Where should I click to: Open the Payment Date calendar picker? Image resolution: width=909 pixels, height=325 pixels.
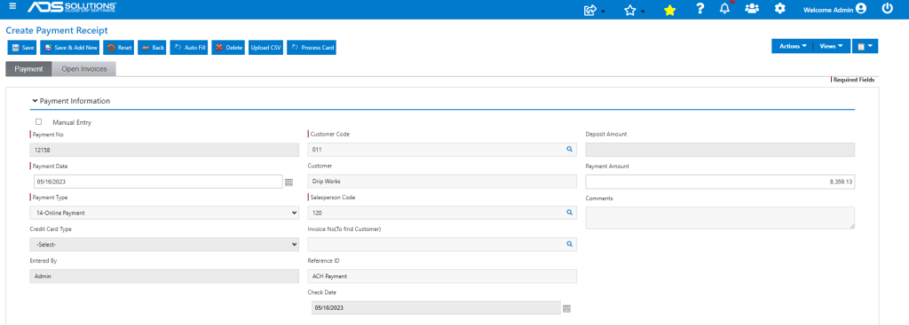coord(289,182)
